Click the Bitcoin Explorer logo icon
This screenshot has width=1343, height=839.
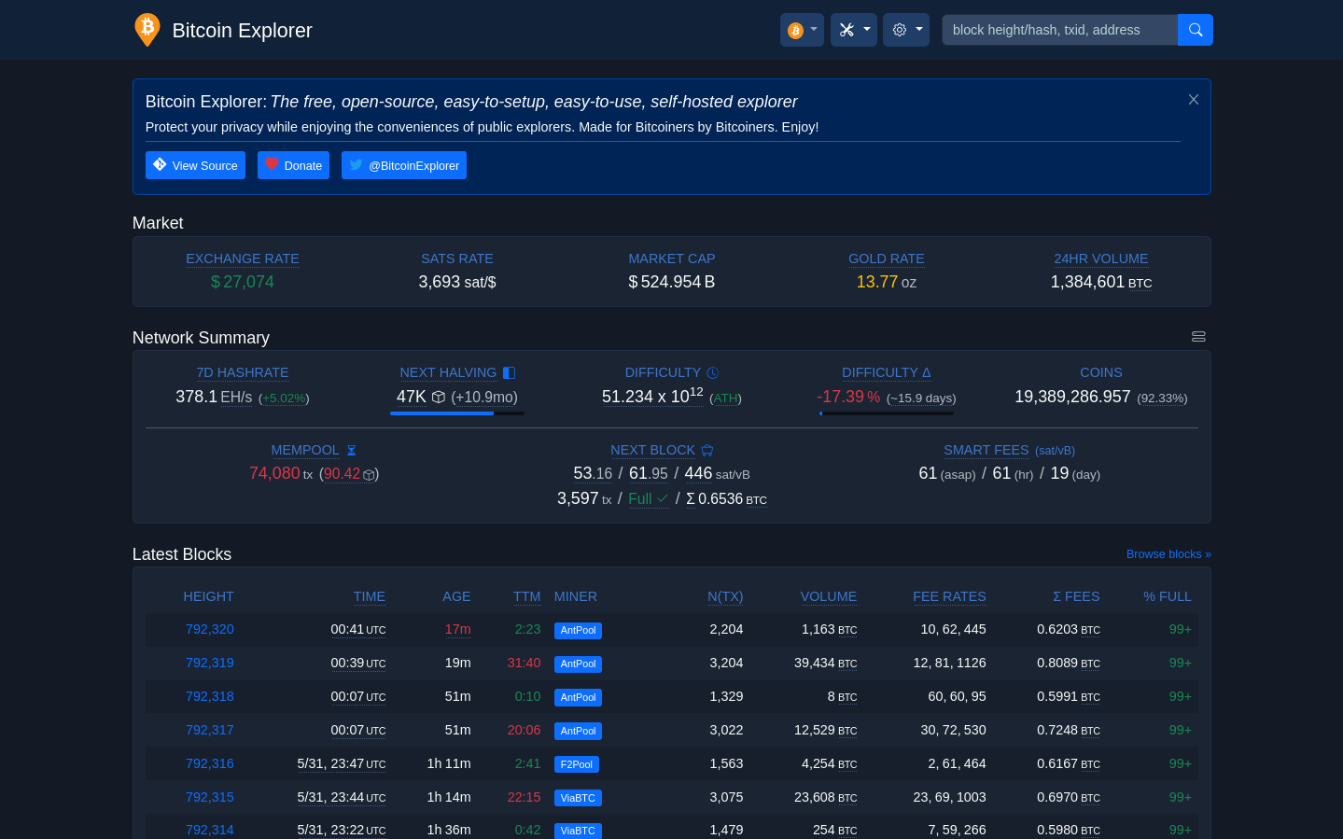(147, 30)
